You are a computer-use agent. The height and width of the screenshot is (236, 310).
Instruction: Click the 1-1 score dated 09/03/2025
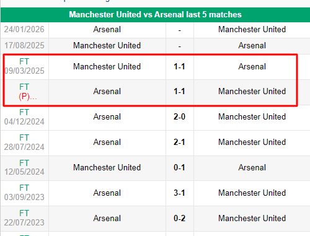pos(179,67)
